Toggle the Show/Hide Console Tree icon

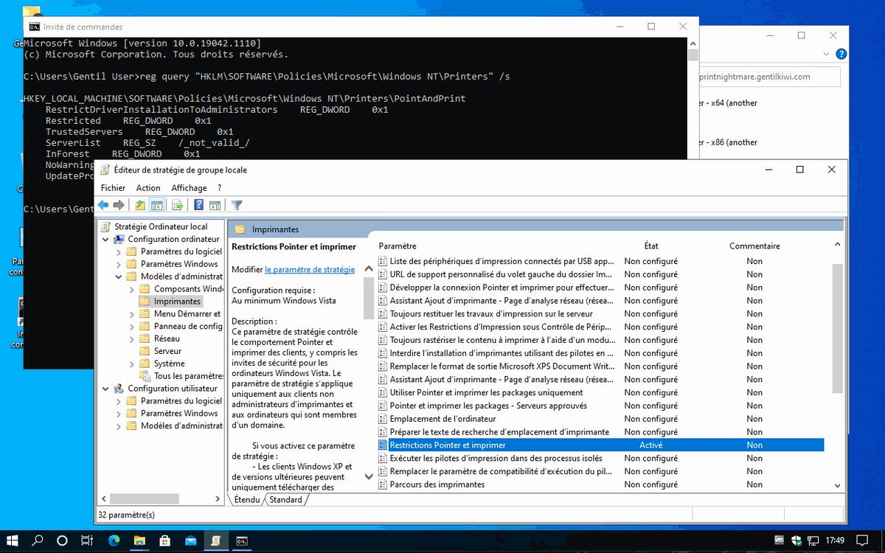[x=156, y=205]
